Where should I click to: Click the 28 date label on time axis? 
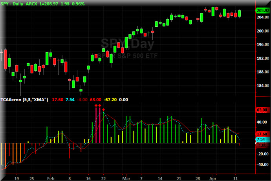[x=198, y=178]
